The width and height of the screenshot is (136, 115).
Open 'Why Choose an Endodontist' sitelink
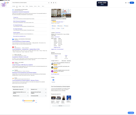(x=19, y=21)
